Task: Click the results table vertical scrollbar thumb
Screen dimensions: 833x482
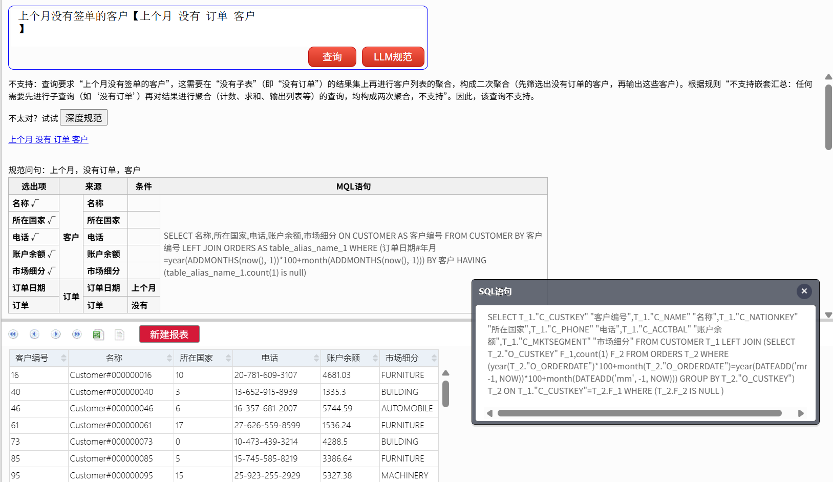Action: point(445,393)
